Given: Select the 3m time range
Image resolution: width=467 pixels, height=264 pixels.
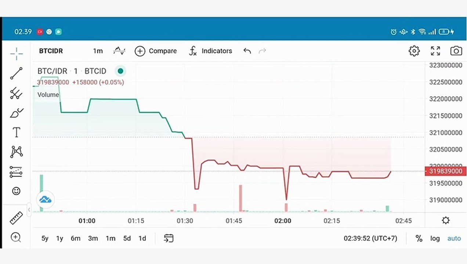Looking at the screenshot, I should (93, 238).
